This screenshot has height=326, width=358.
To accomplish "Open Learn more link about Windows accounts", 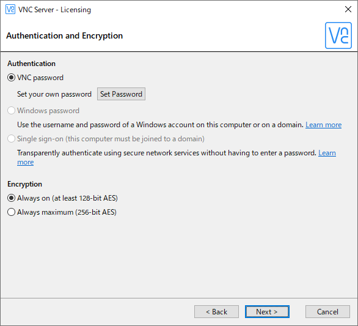I will coord(324,125).
